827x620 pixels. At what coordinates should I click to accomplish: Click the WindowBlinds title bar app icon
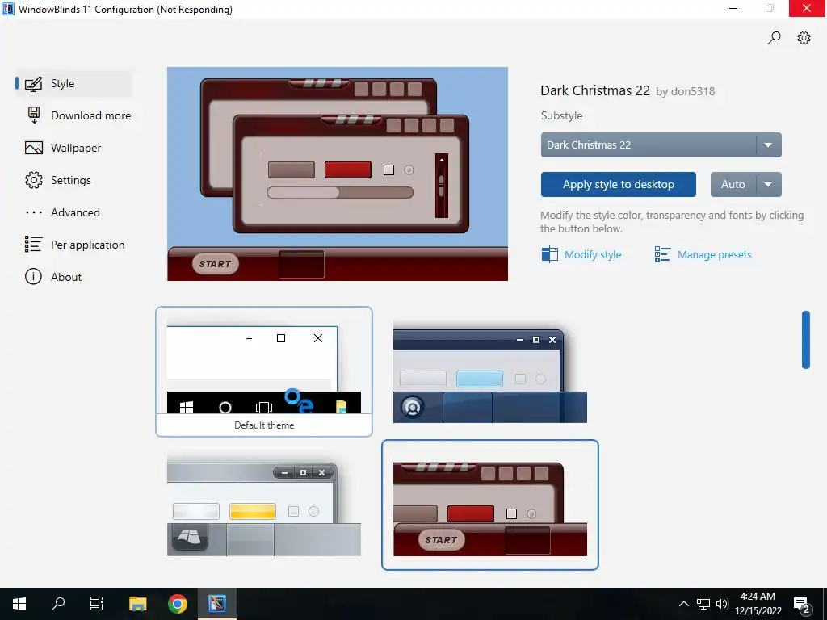click(8, 9)
